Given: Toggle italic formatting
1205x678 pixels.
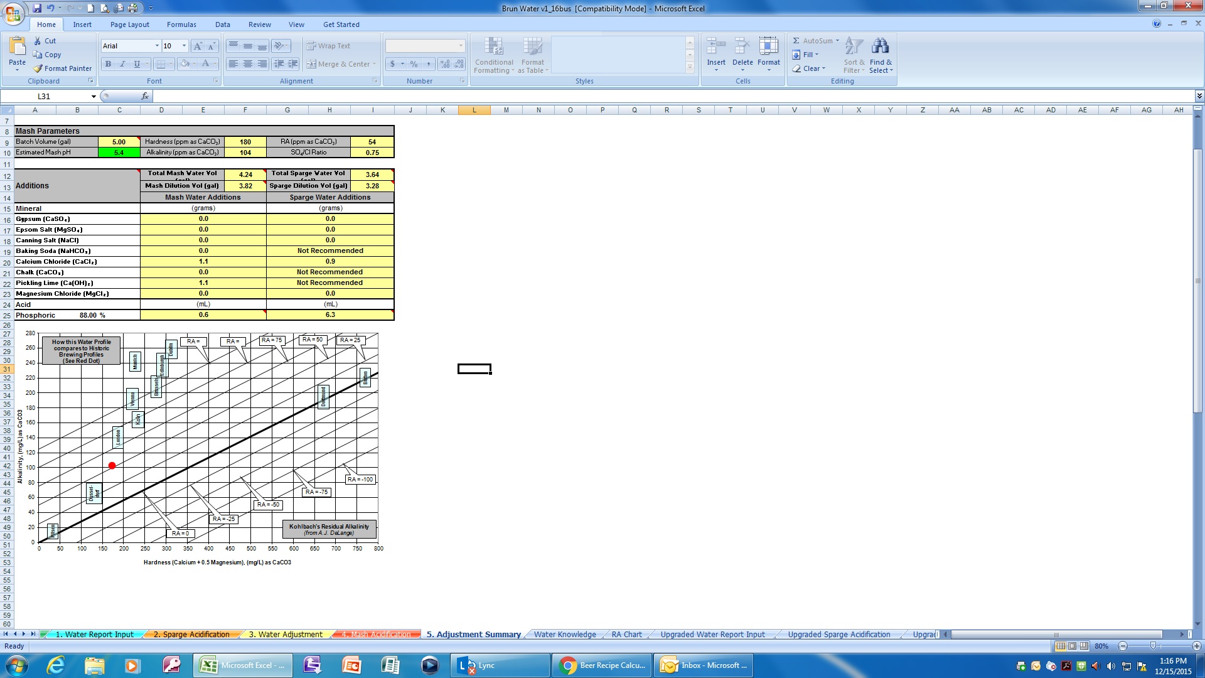Looking at the screenshot, I should click(x=122, y=64).
